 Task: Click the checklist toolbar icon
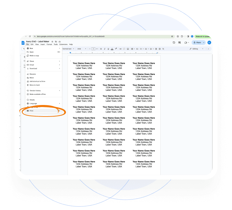click(141, 49)
